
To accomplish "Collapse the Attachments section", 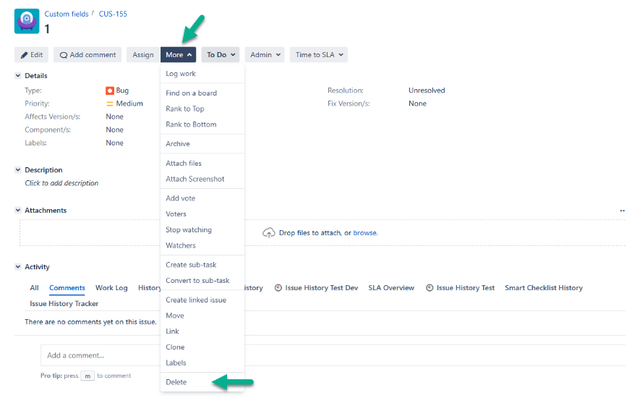I will pyautogui.click(x=17, y=210).
